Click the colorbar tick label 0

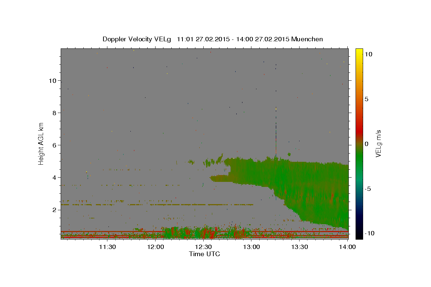coord(366,144)
